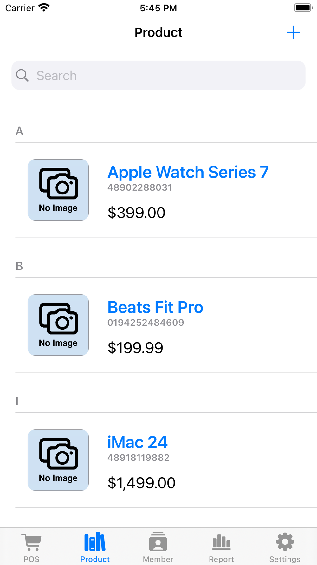Image resolution: width=317 pixels, height=565 pixels.
Task: Open the Report bar chart icon
Action: (221, 542)
